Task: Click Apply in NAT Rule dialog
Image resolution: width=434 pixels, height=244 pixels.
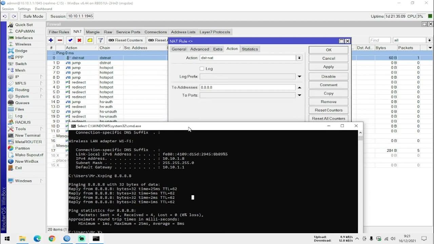Action: coord(329,67)
